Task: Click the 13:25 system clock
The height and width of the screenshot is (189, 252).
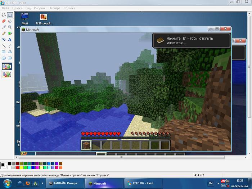Action: coord(240,181)
